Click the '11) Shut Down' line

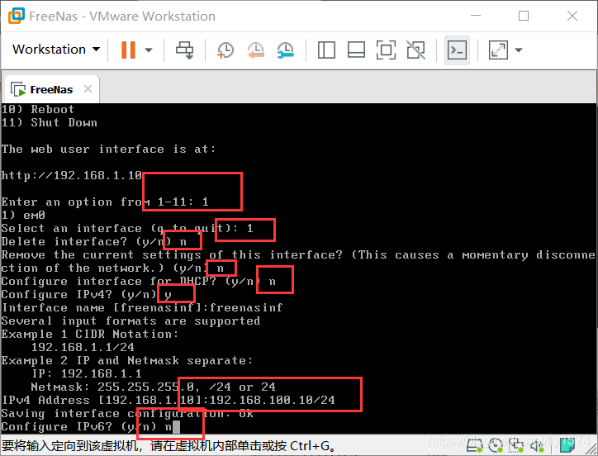[x=50, y=123]
